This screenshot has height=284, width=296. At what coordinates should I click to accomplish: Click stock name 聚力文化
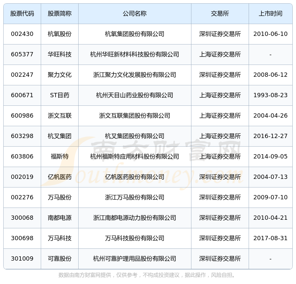pyautogui.click(x=60, y=75)
